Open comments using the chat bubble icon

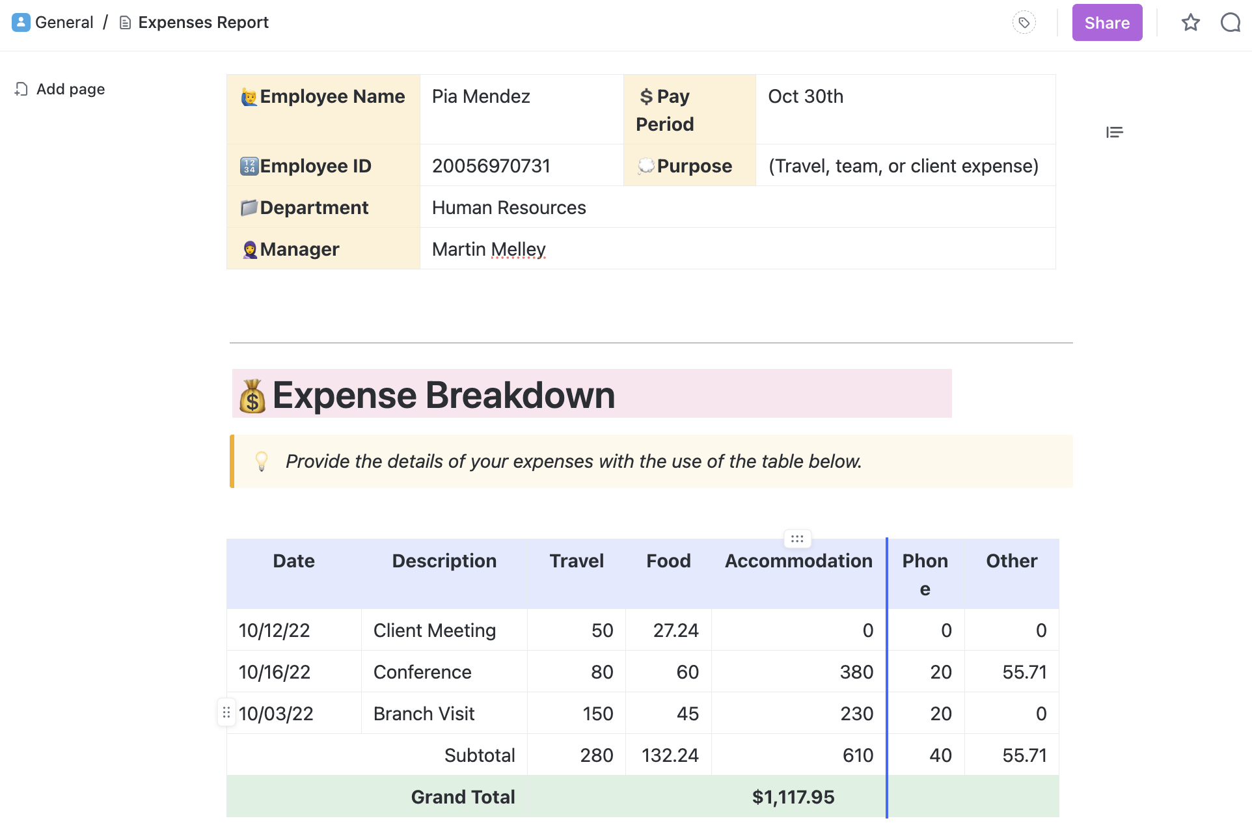[1232, 22]
